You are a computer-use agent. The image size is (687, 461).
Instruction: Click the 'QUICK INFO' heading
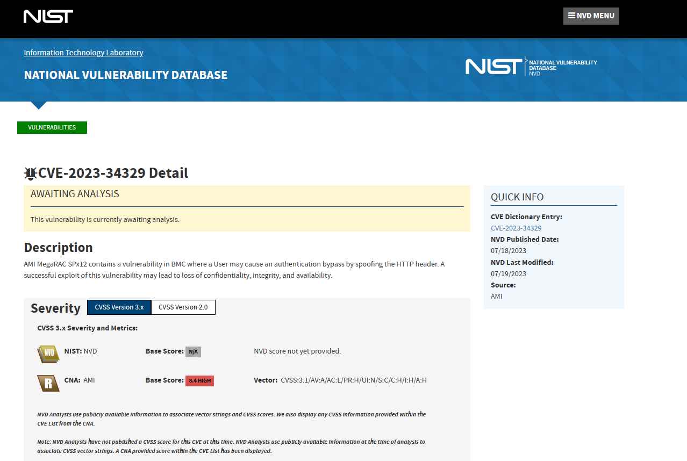coord(517,197)
